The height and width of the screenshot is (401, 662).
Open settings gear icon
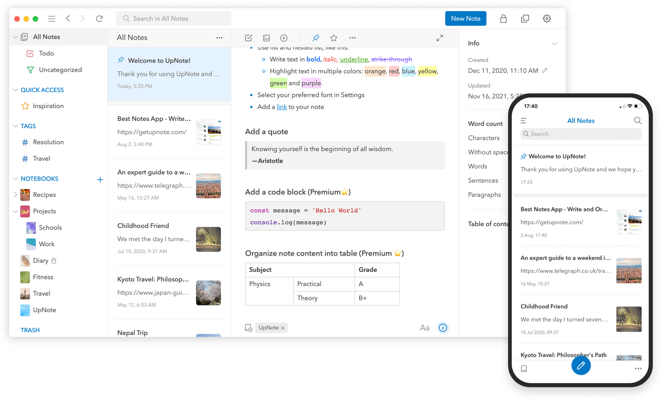coord(547,19)
